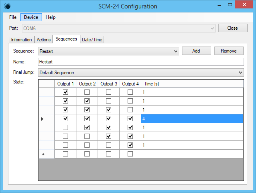Click the Time [s] column header

tap(192, 84)
